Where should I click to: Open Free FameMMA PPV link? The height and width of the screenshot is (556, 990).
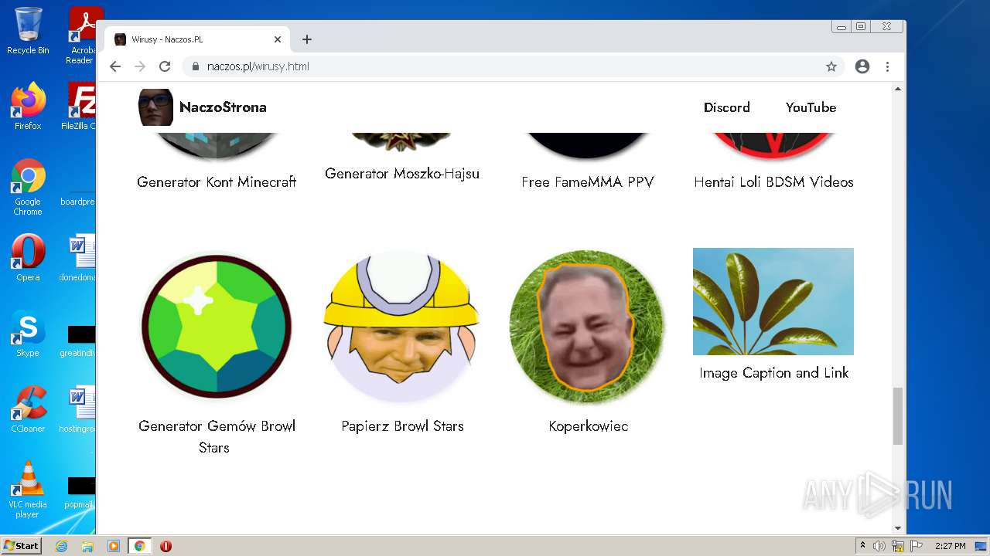(x=588, y=182)
